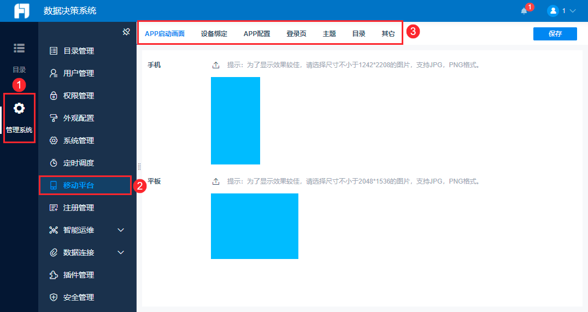This screenshot has width=588, height=312.
Task: Open the 目录 list icon in left rail
Action: 19,48
